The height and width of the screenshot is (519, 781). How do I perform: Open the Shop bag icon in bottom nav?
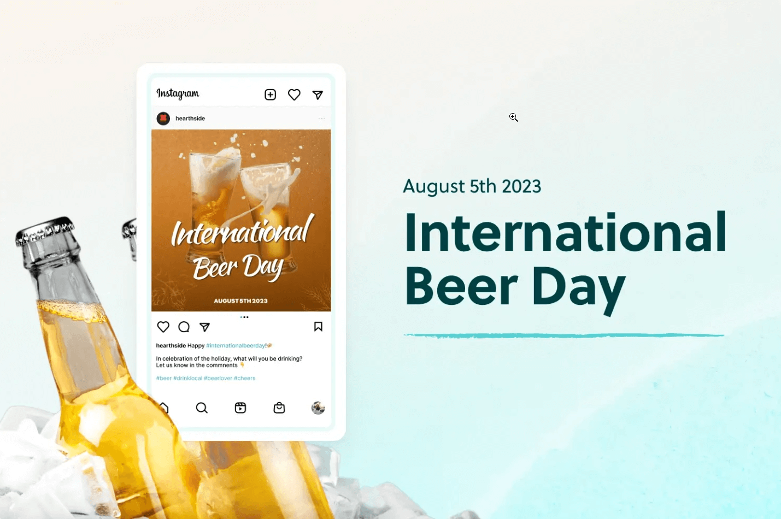279,408
